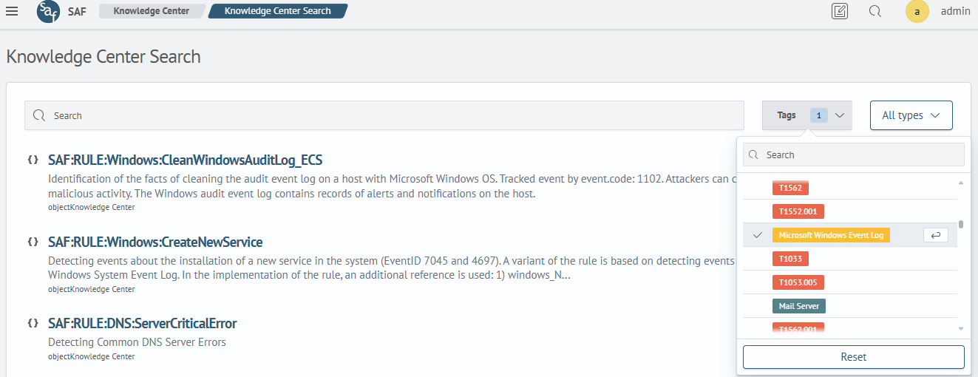Click the object icon beside CreateNewService
The height and width of the screenshot is (377, 978).
[33, 242]
